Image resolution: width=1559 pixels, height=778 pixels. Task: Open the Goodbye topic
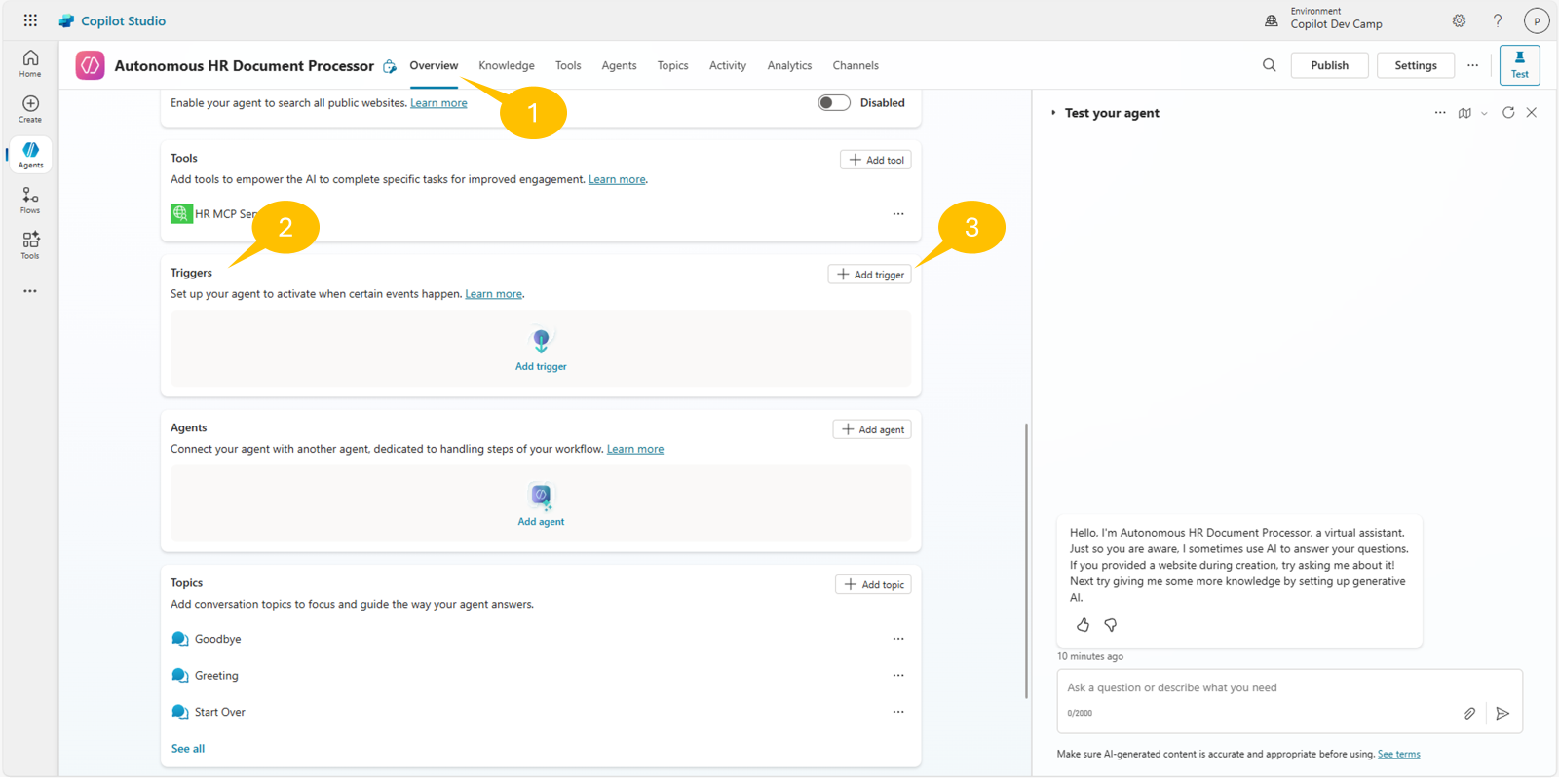click(217, 639)
